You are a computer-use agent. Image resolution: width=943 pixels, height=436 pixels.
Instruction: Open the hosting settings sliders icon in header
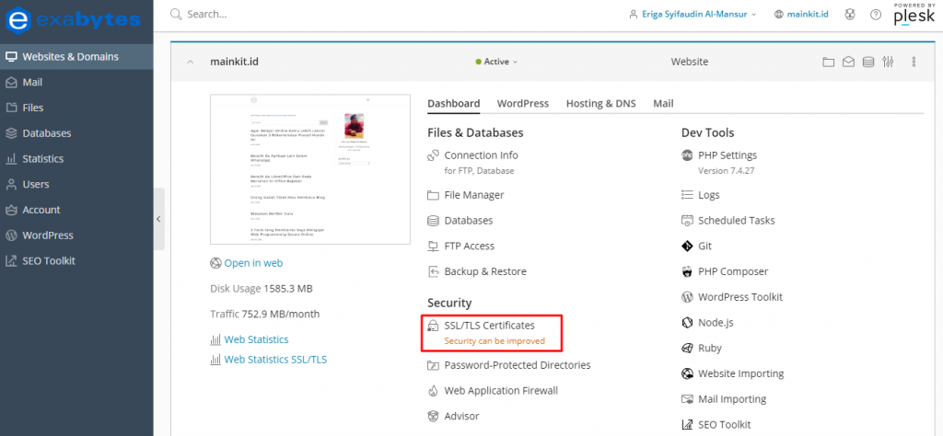[889, 62]
